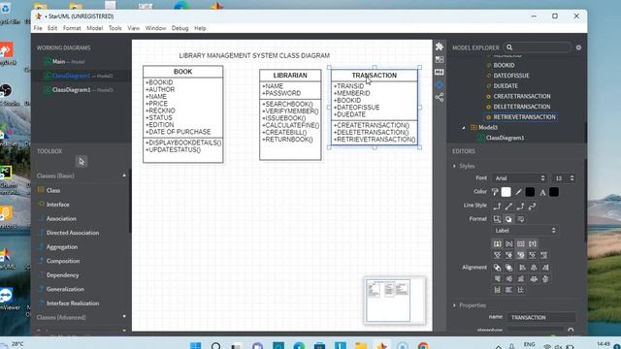Open the Font family Arial dropdown
The width and height of the screenshot is (621, 349).
(x=520, y=178)
